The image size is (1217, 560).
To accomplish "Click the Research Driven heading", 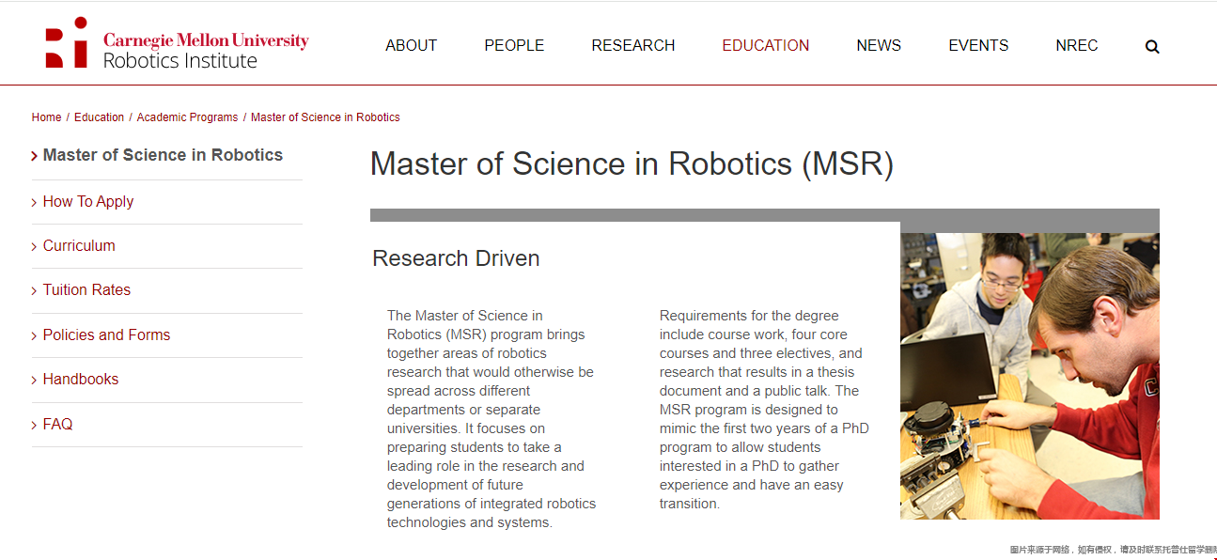I will pyautogui.click(x=456, y=258).
